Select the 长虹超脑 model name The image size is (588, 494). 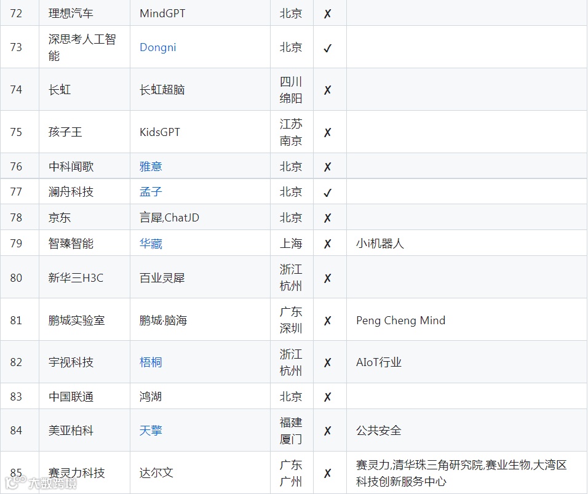coord(162,90)
